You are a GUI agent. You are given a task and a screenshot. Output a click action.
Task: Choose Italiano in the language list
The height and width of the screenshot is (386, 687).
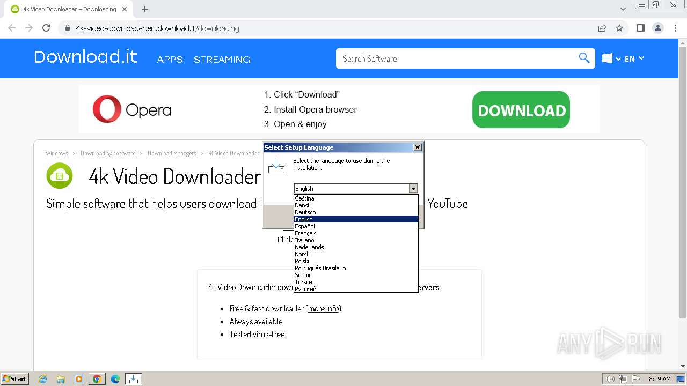coord(356,240)
